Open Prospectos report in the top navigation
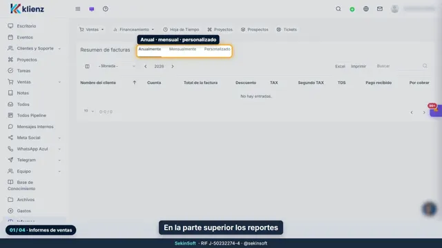Viewport: 442px width, 248px height. pos(255,30)
